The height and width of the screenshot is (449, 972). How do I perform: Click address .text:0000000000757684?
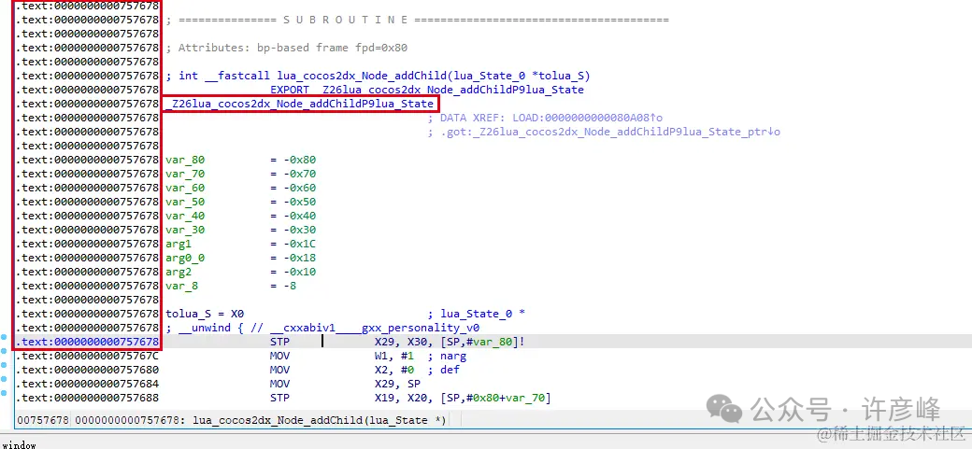point(88,384)
